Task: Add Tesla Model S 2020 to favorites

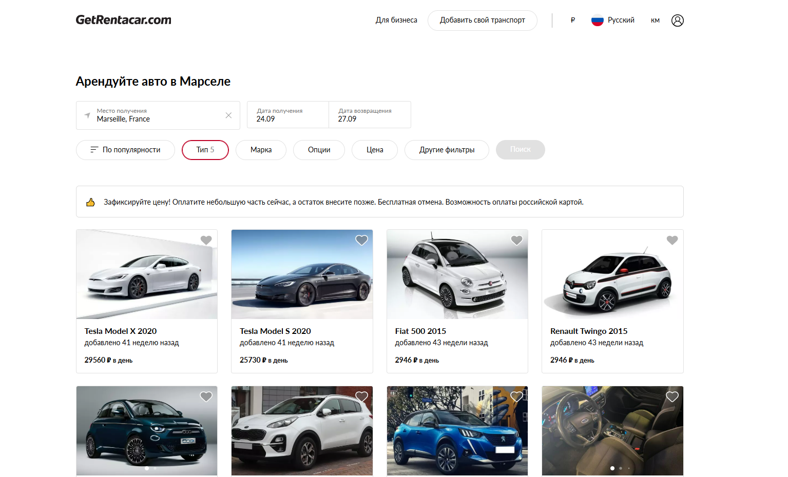Action: pos(361,240)
